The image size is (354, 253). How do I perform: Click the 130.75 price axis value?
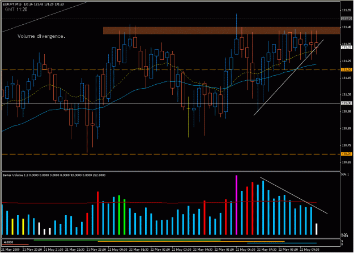point(347,145)
